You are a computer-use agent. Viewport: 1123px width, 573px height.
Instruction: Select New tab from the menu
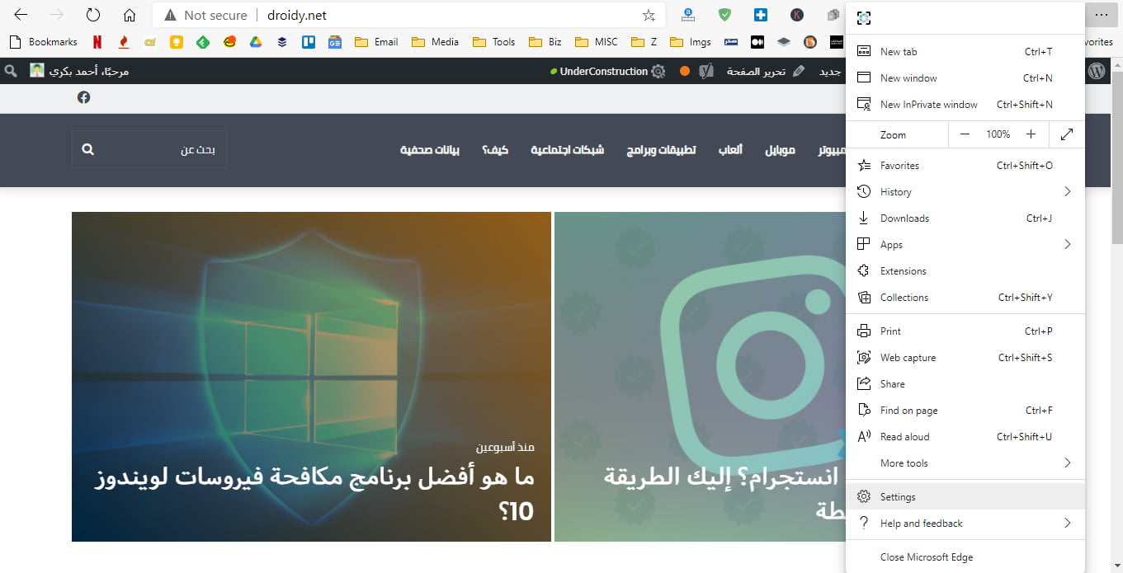click(x=965, y=51)
